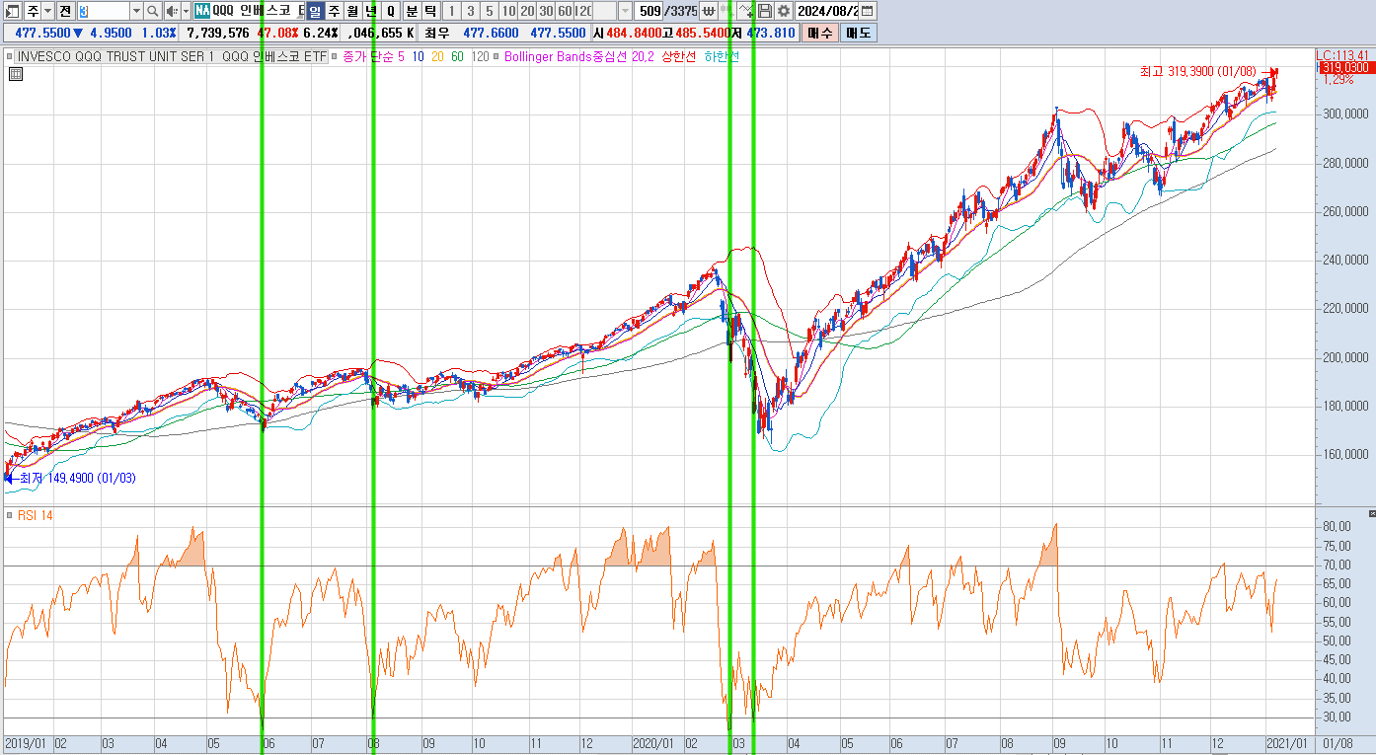Click the gray 120 moving average legend
Viewport: 1376px width, 755px height.
coord(481,57)
